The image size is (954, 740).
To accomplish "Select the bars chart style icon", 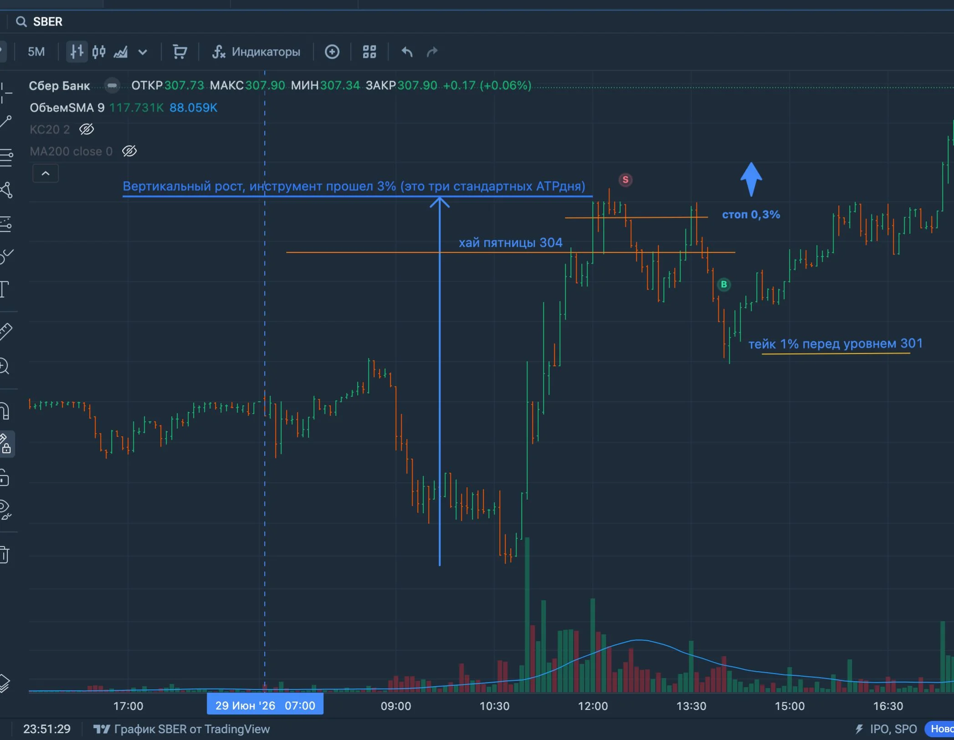I will click(77, 52).
